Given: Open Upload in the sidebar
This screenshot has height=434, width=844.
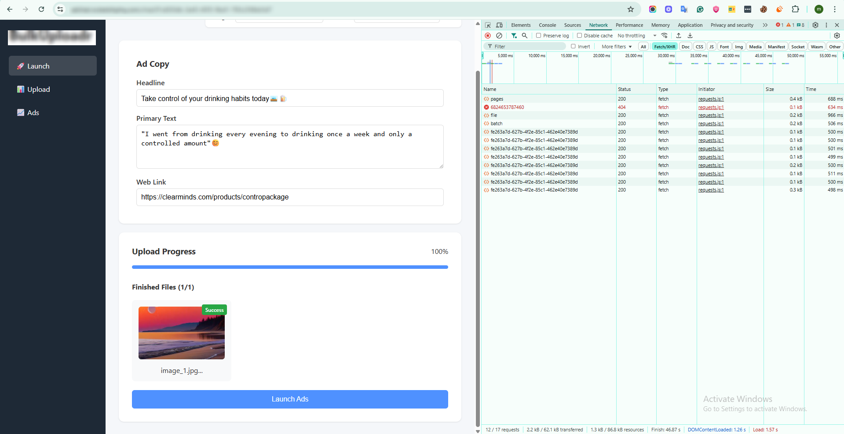Looking at the screenshot, I should click(x=39, y=89).
